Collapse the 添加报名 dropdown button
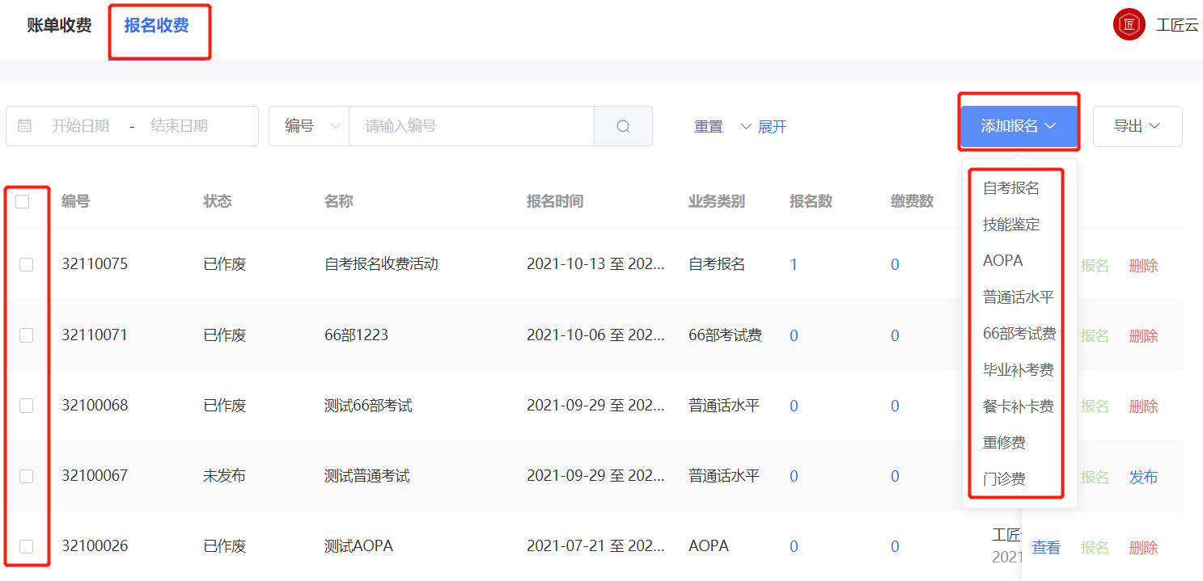 pos(1019,126)
